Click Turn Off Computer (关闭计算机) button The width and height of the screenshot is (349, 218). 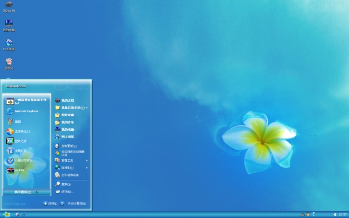coord(73,203)
